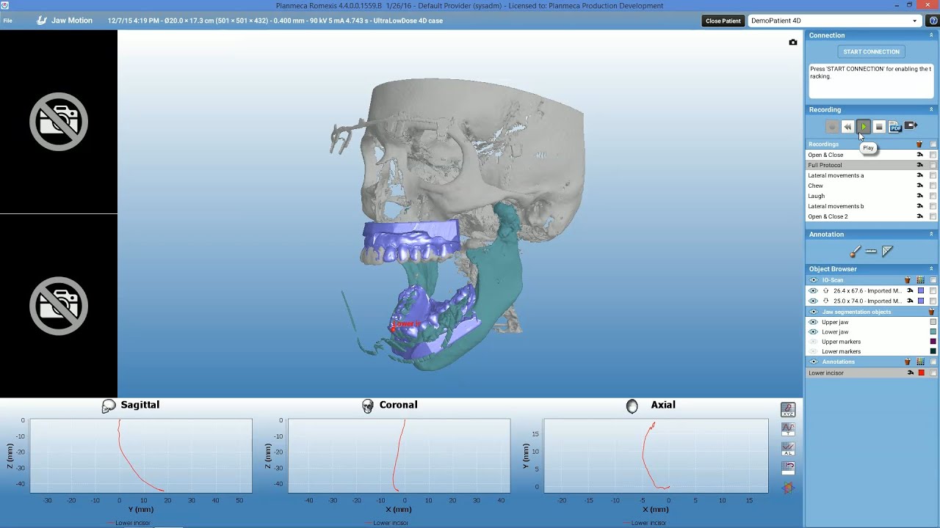The height and width of the screenshot is (528, 940).
Task: Show Upper markers with its eye icon
Action: point(813,342)
